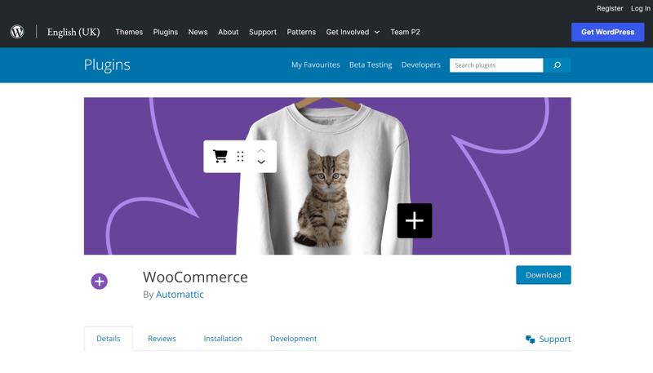Click the search magnifier button
653x373 pixels.
click(x=557, y=65)
